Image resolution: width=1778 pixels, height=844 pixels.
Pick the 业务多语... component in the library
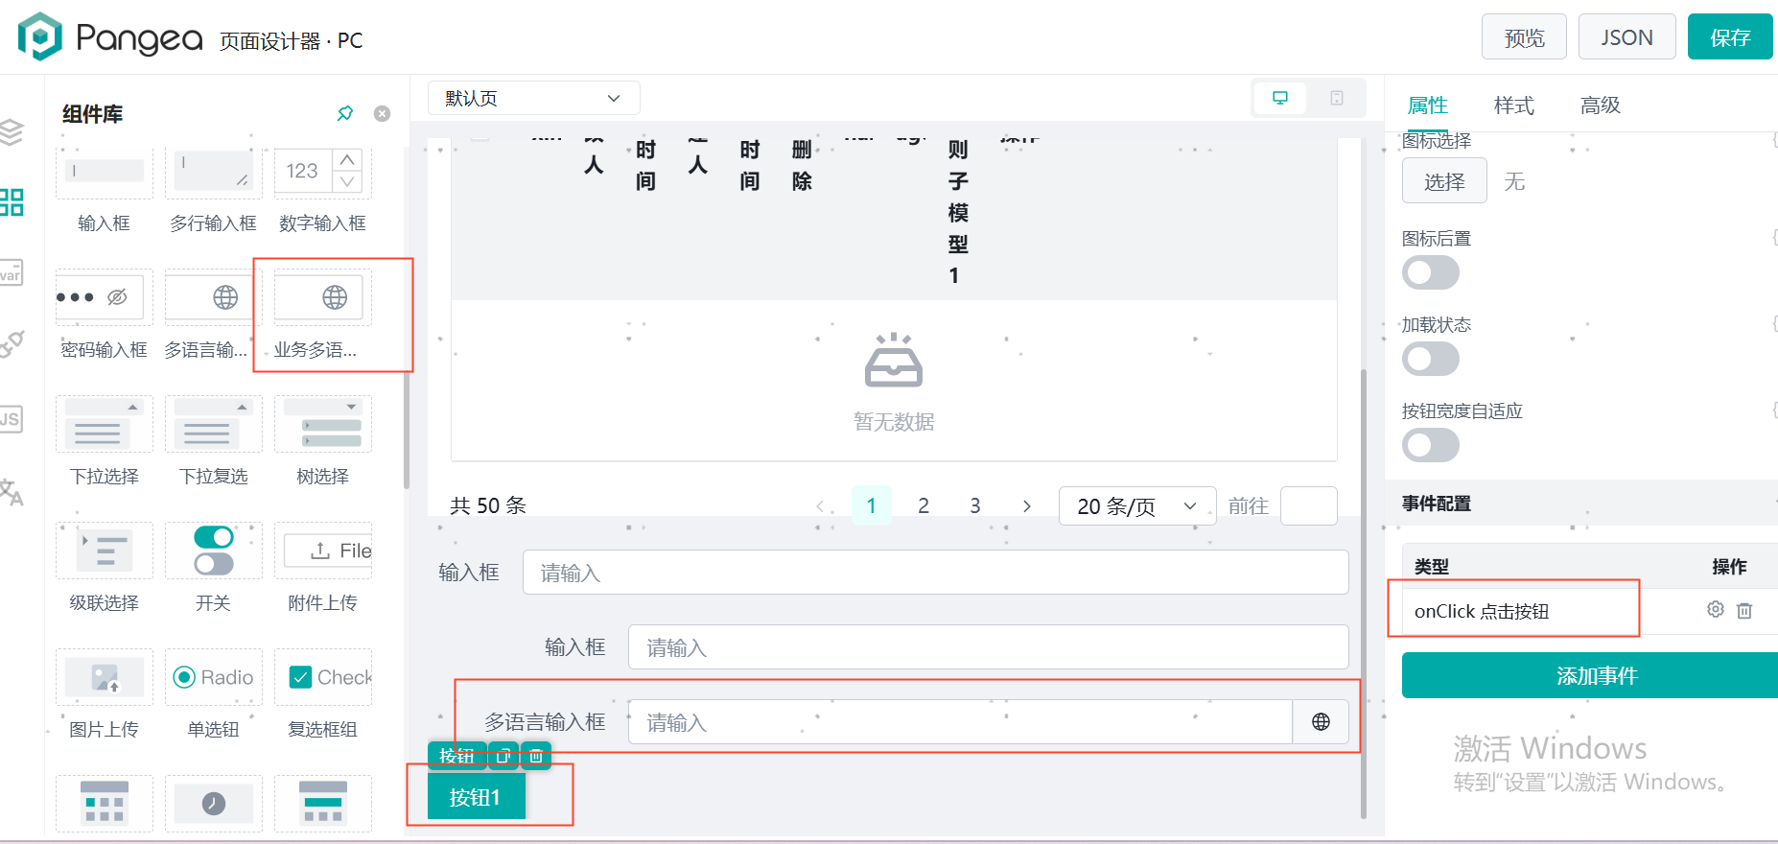pos(323,297)
